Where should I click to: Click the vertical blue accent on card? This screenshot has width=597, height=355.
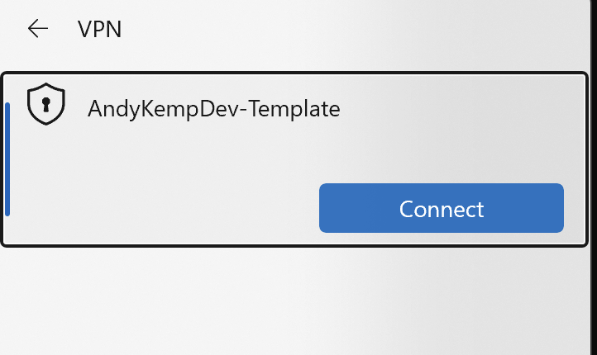click(7, 159)
